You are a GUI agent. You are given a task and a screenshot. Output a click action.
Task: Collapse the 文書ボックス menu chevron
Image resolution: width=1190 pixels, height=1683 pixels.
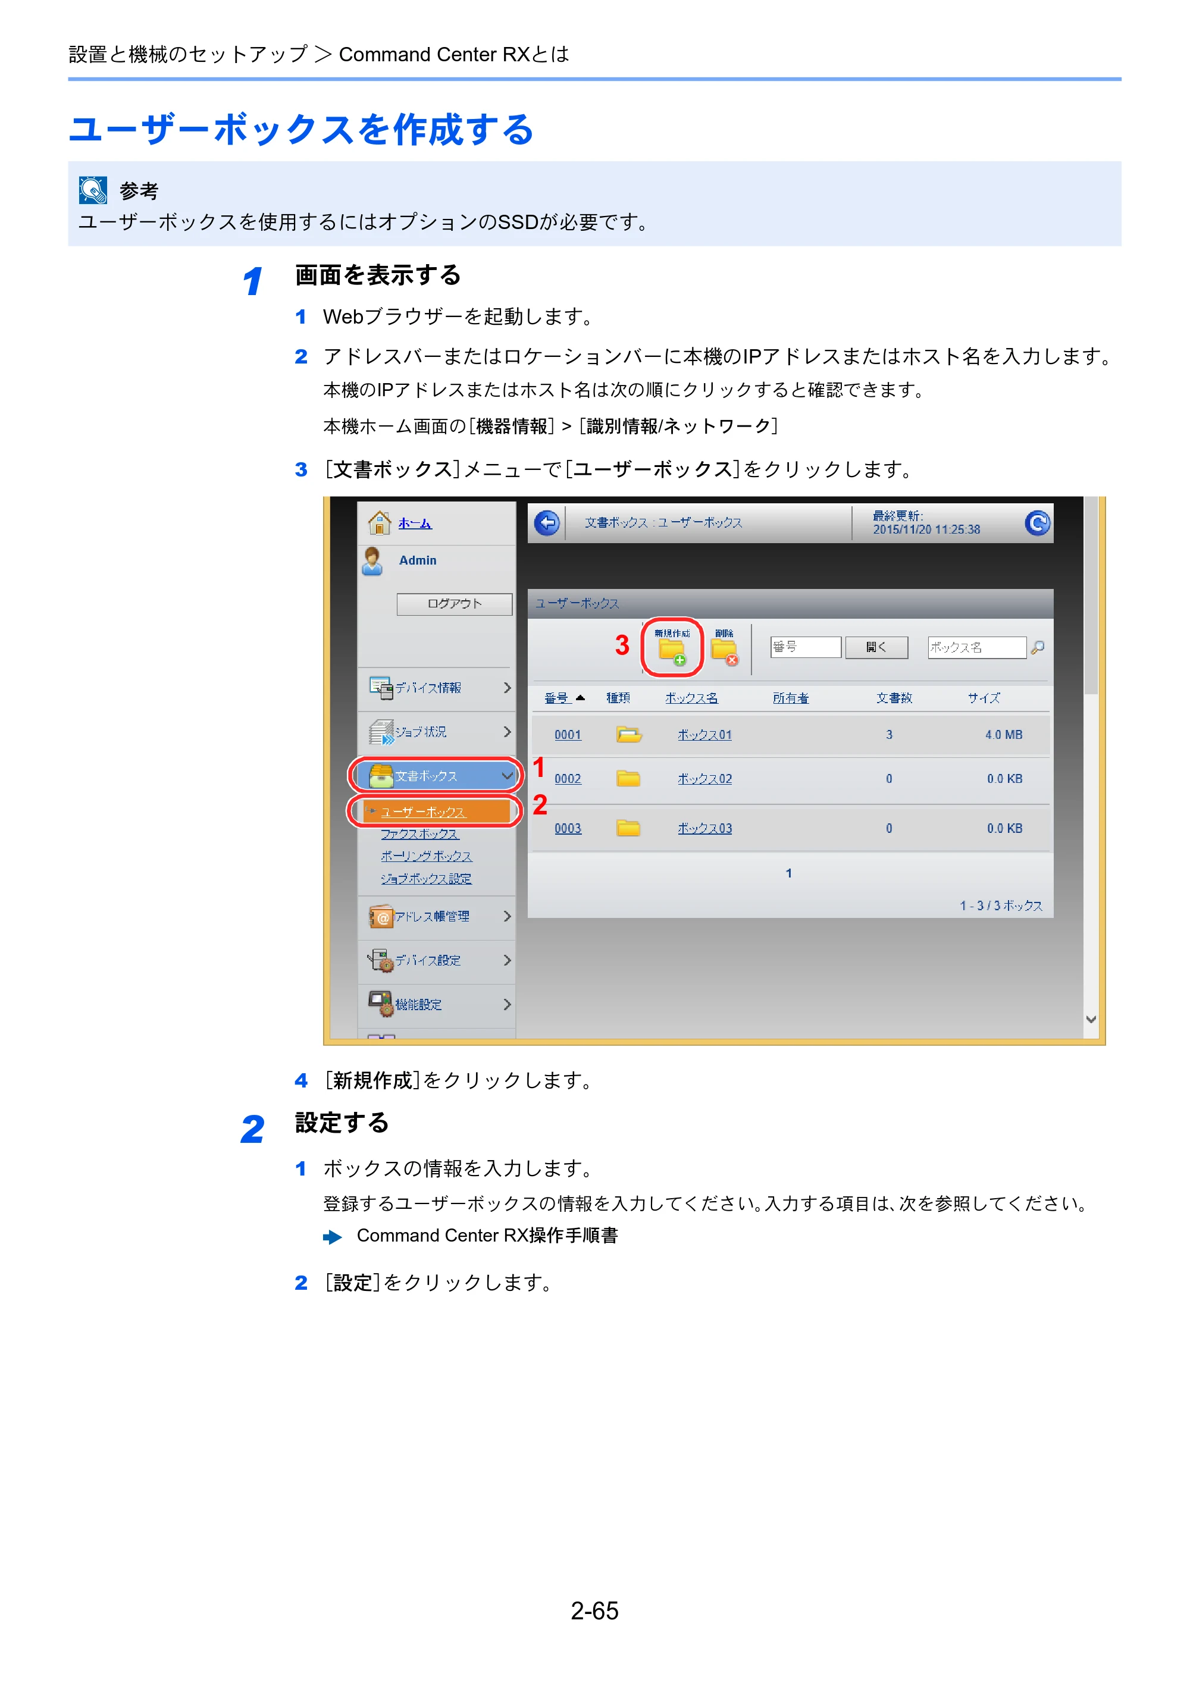(507, 776)
